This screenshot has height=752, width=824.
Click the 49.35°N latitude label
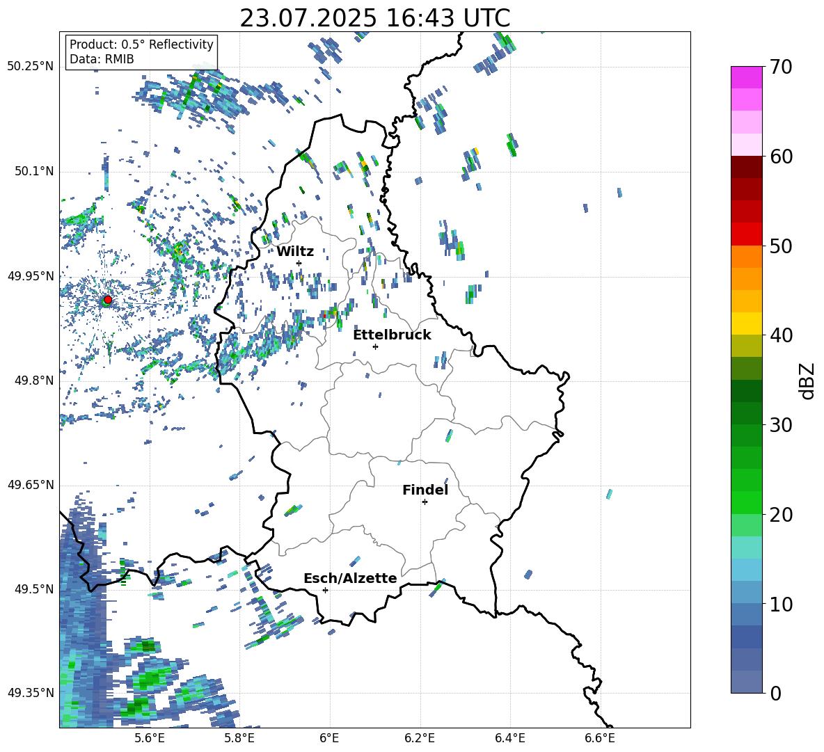[31, 693]
